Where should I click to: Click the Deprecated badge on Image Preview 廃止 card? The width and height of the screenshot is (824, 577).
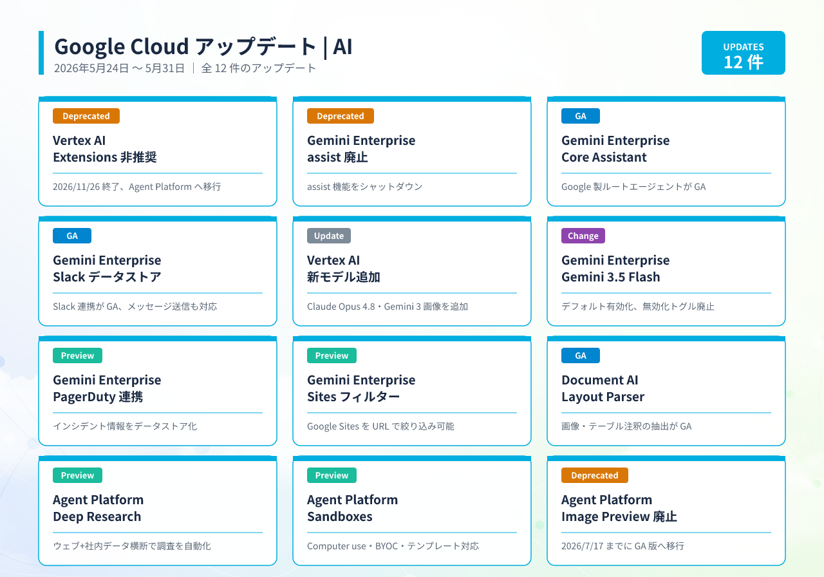595,475
